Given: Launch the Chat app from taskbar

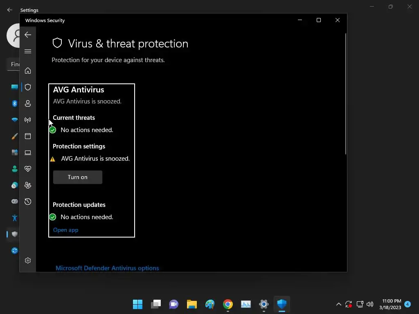Looking at the screenshot, I should coord(173,304).
